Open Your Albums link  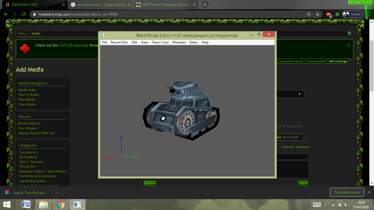tap(27, 128)
